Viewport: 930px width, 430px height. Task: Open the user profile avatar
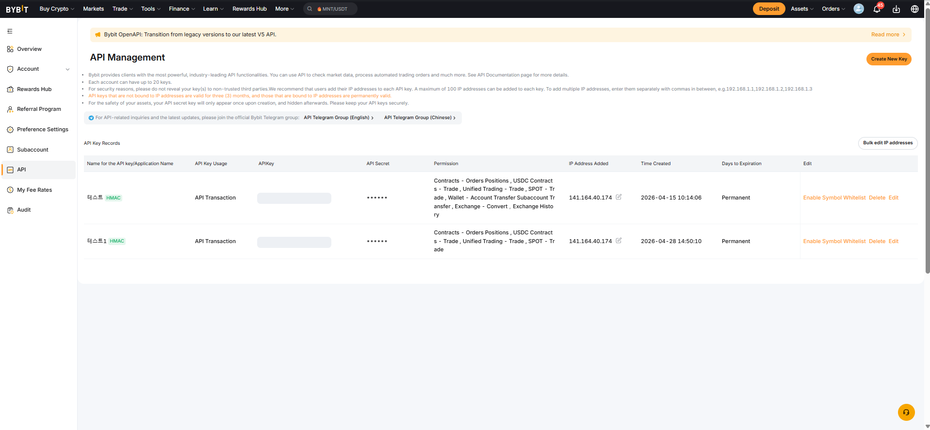[859, 9]
